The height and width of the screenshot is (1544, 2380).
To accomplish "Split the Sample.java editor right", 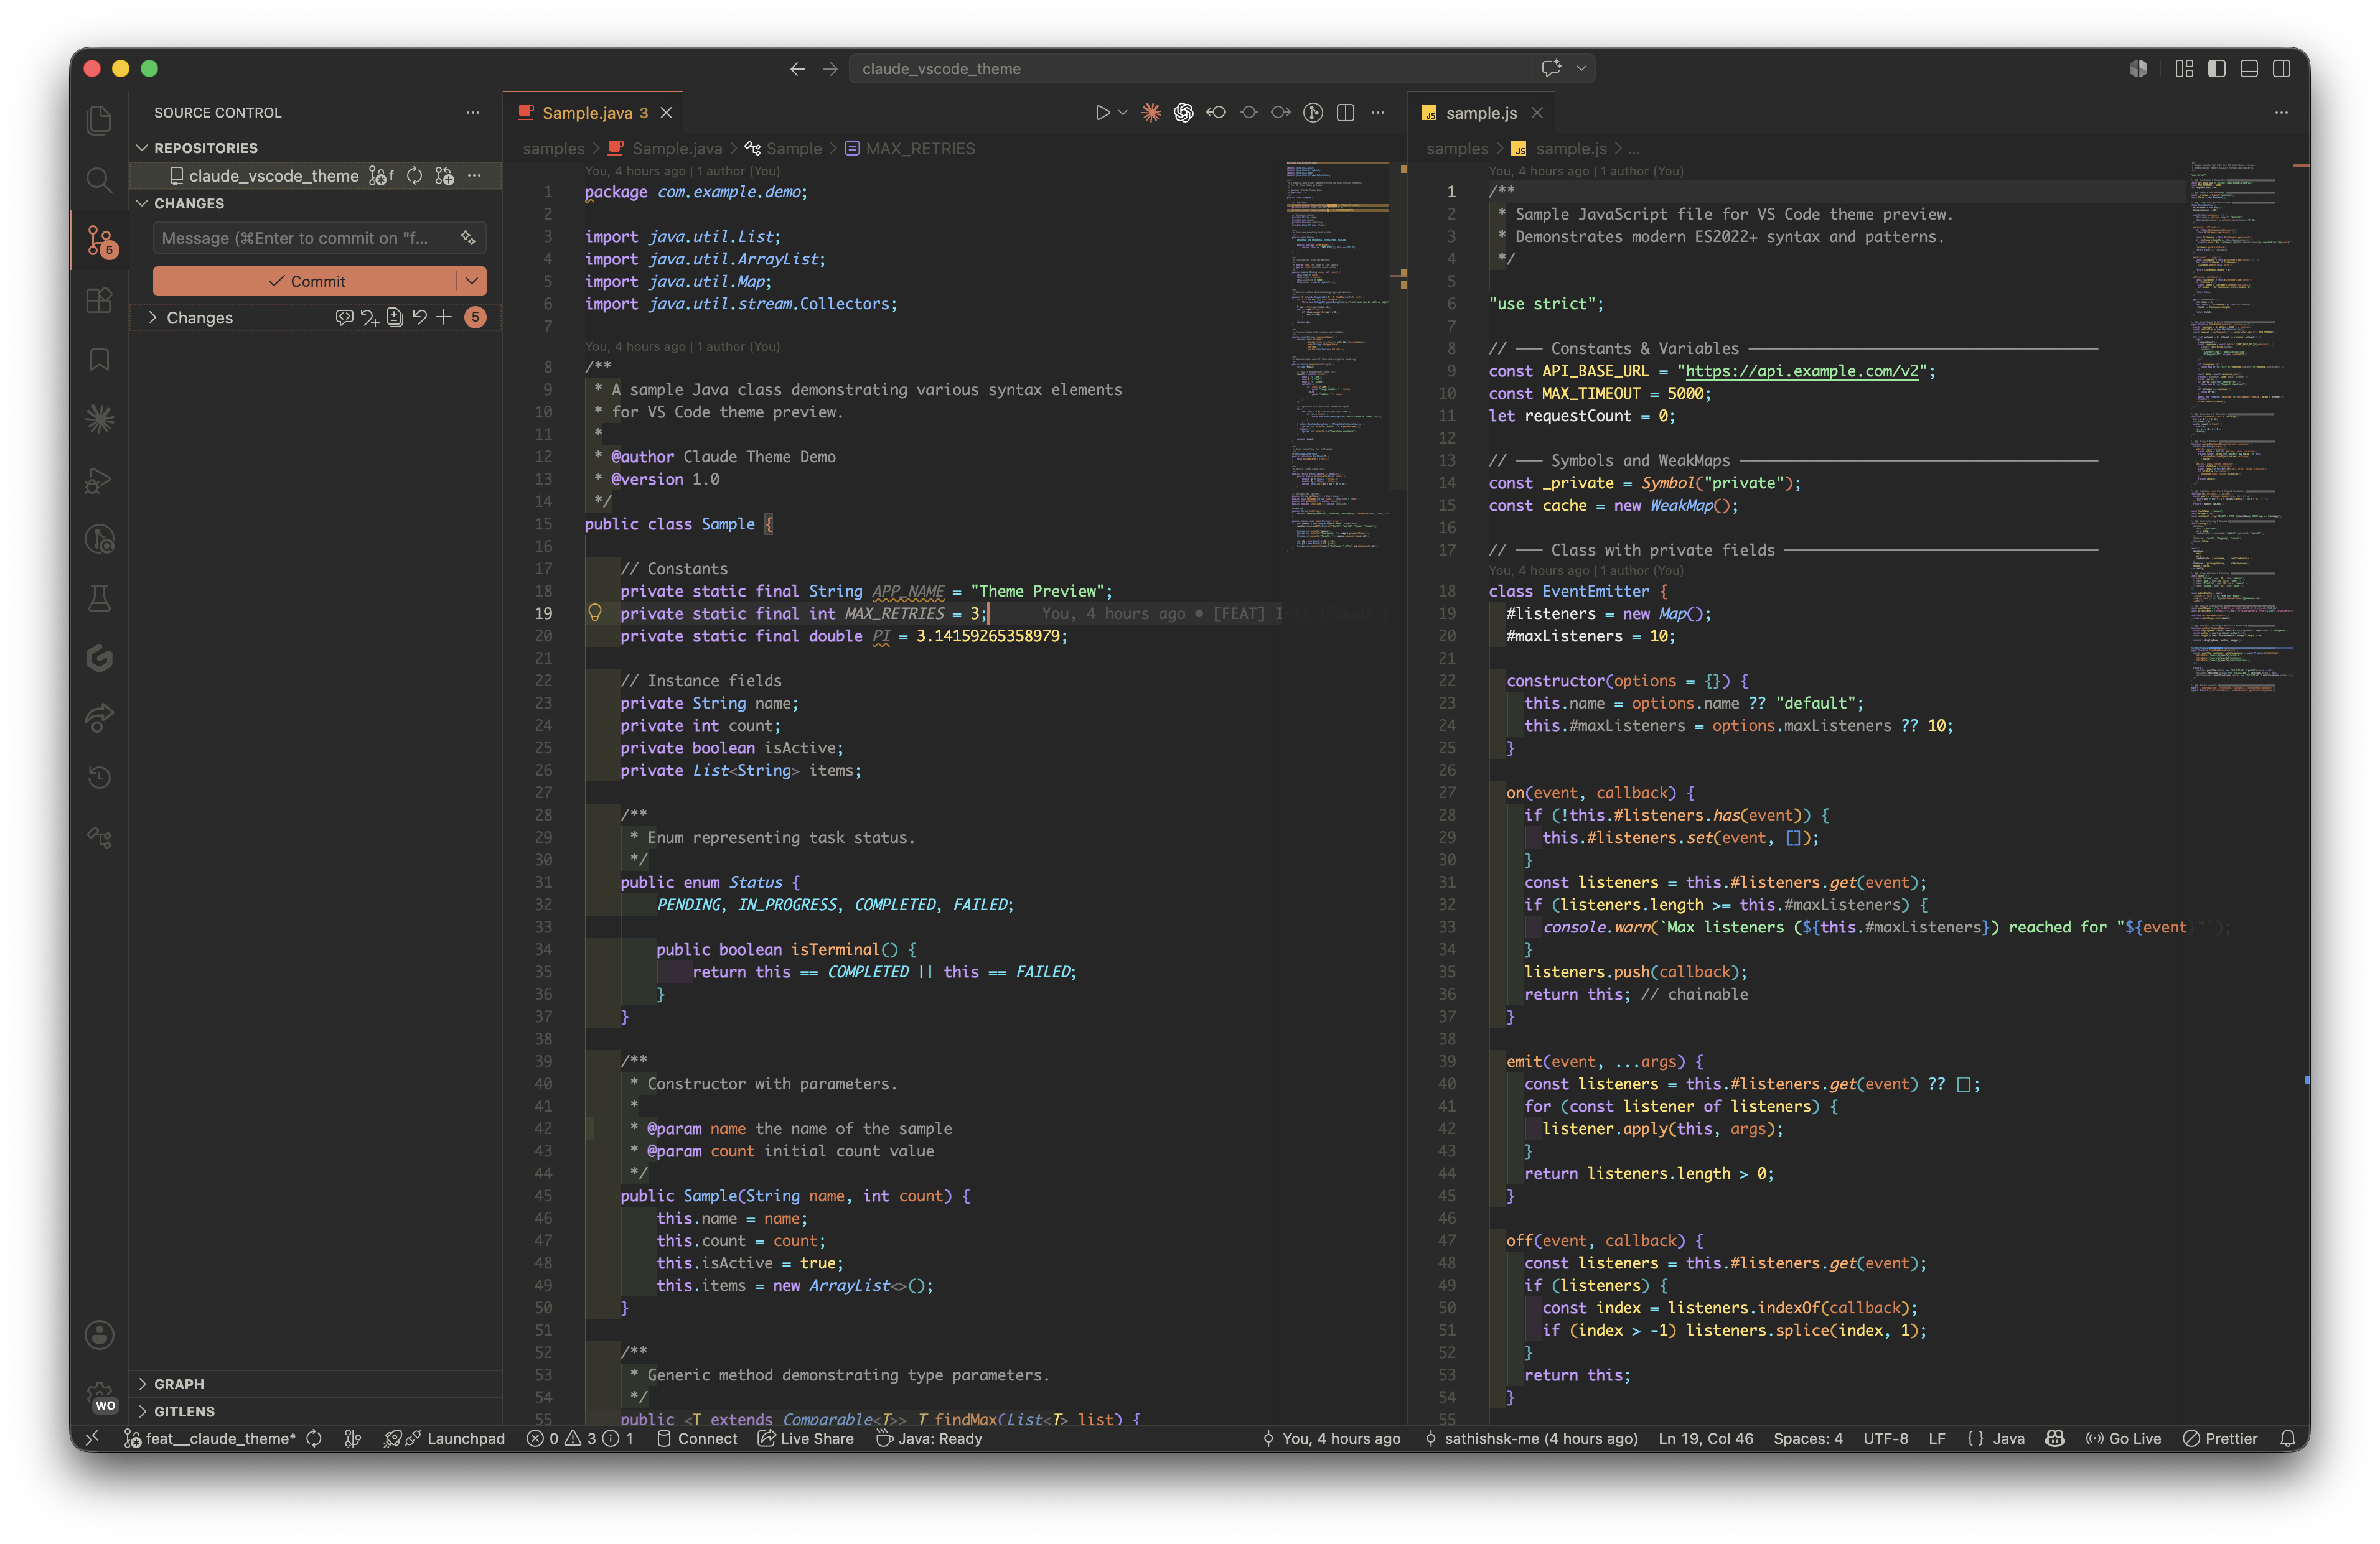I will tap(1345, 113).
